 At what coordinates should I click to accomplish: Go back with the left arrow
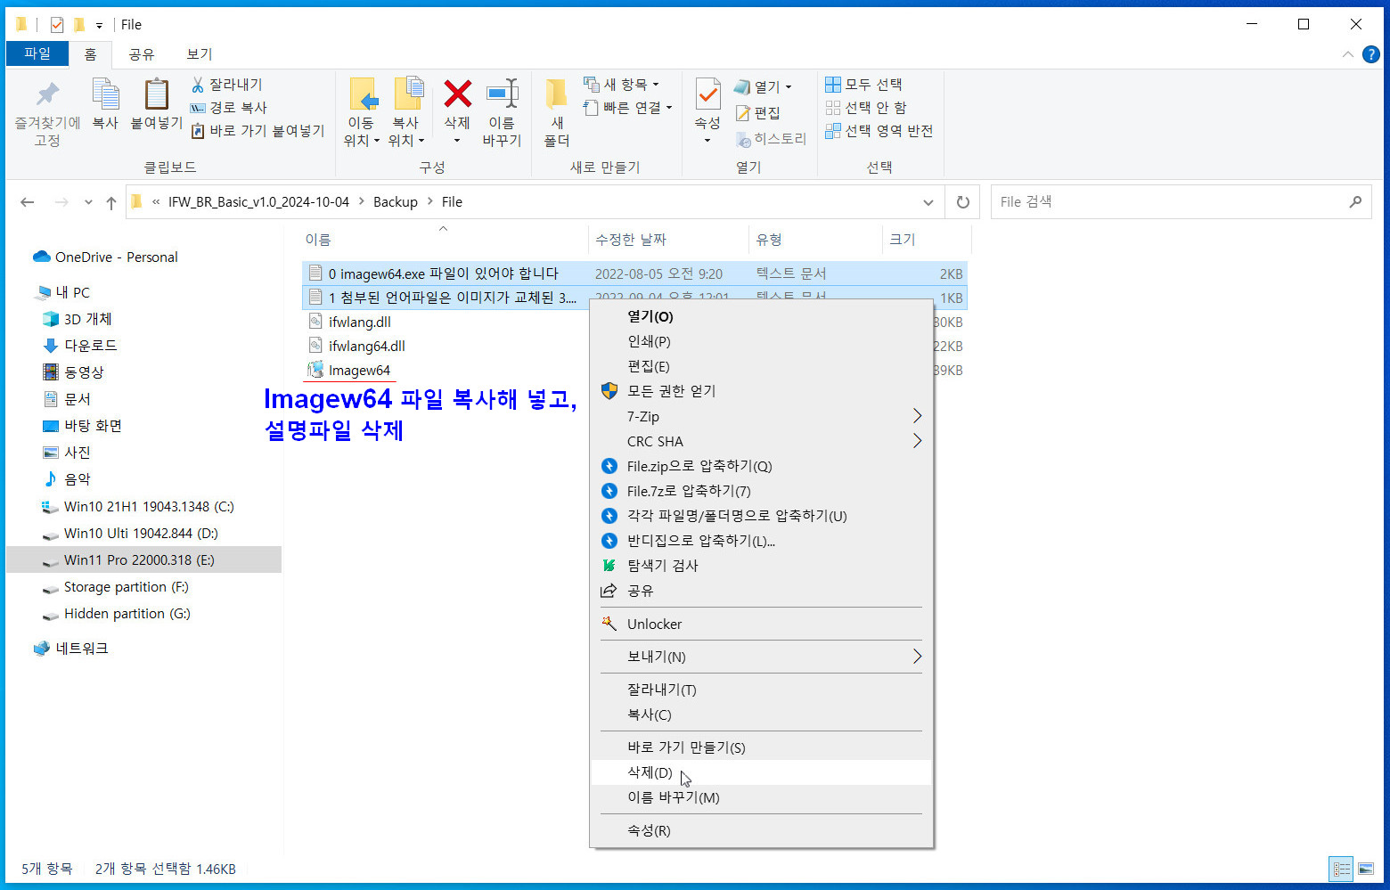(x=28, y=202)
